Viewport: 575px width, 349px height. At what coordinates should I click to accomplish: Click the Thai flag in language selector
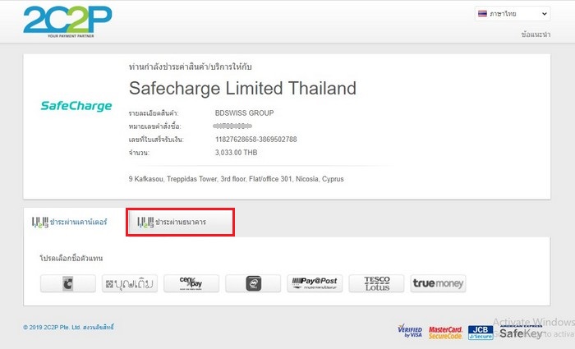(x=482, y=14)
